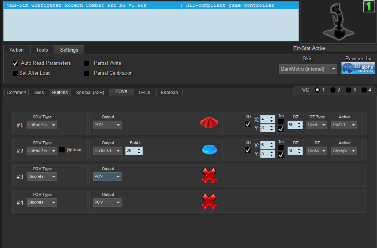This screenshot has height=248, width=377.
Task: Open the Axes tab
Action: point(39,93)
